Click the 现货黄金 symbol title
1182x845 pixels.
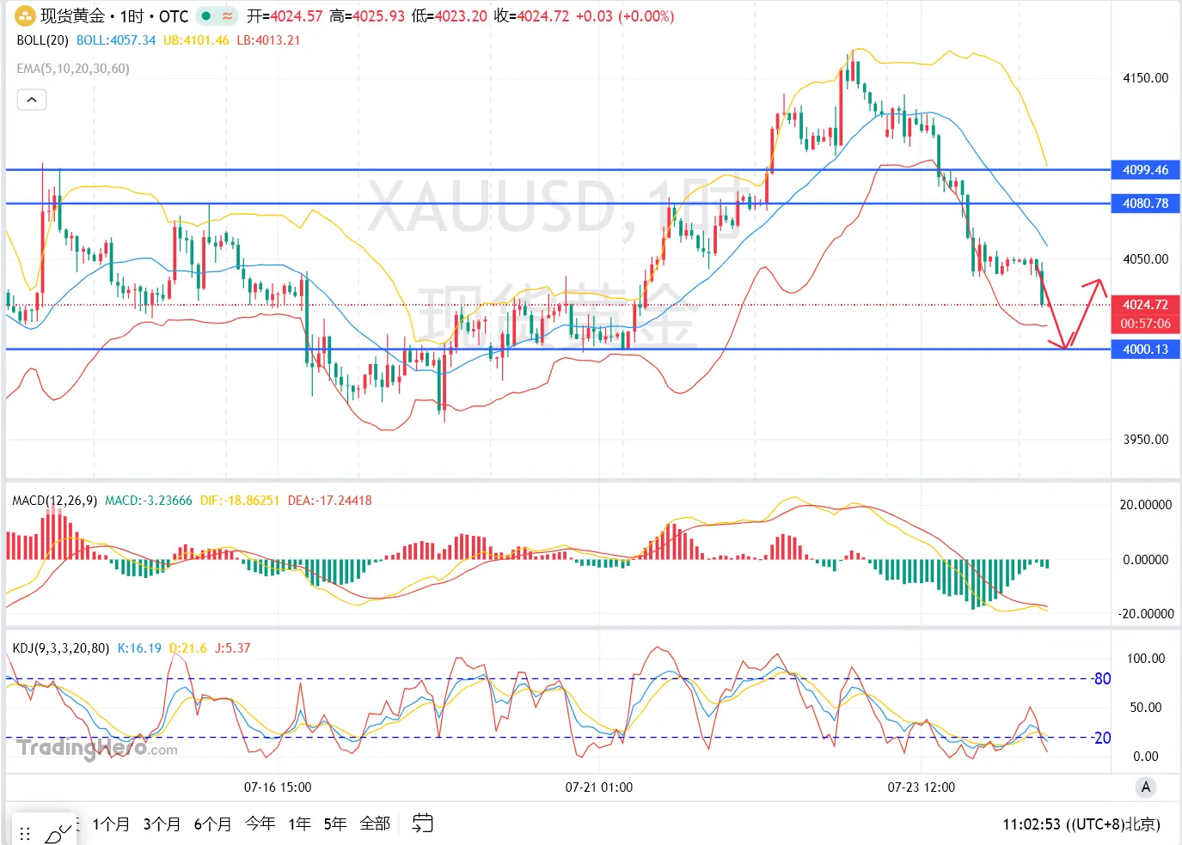tap(72, 15)
